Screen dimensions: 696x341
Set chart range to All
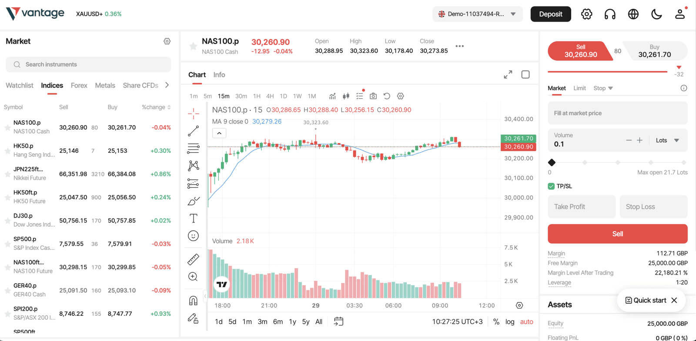coord(319,322)
